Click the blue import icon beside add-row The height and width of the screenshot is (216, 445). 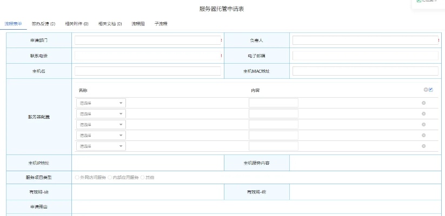coord(431,90)
